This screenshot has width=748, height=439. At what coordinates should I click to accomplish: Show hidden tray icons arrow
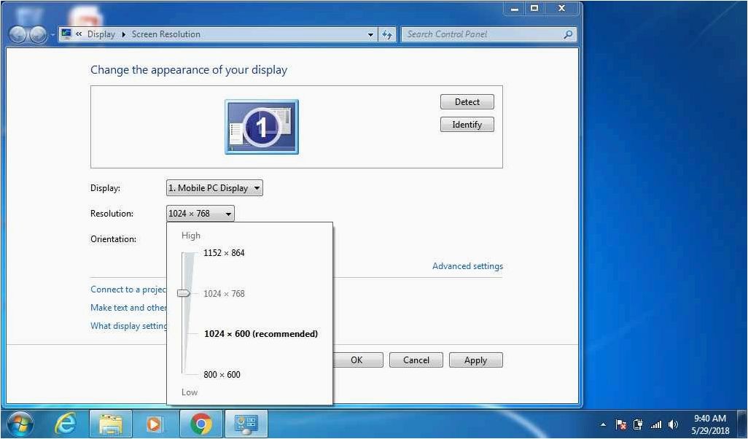pyautogui.click(x=603, y=424)
